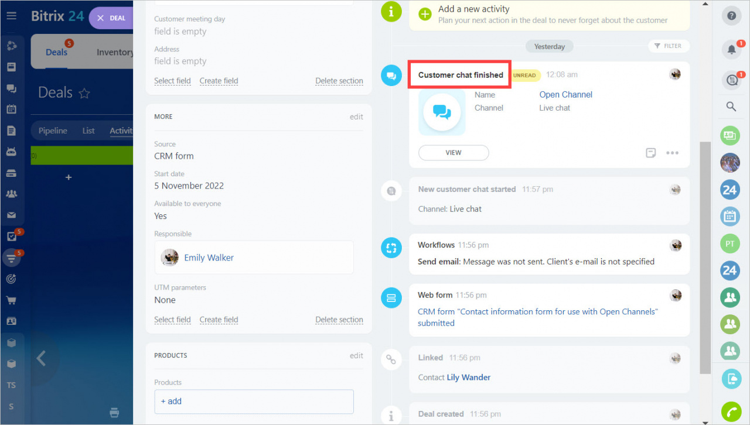Open the submitted CRM form link

(538, 317)
